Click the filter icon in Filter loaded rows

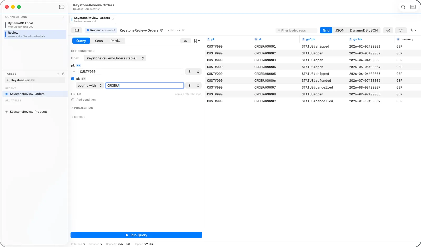coord(279,30)
